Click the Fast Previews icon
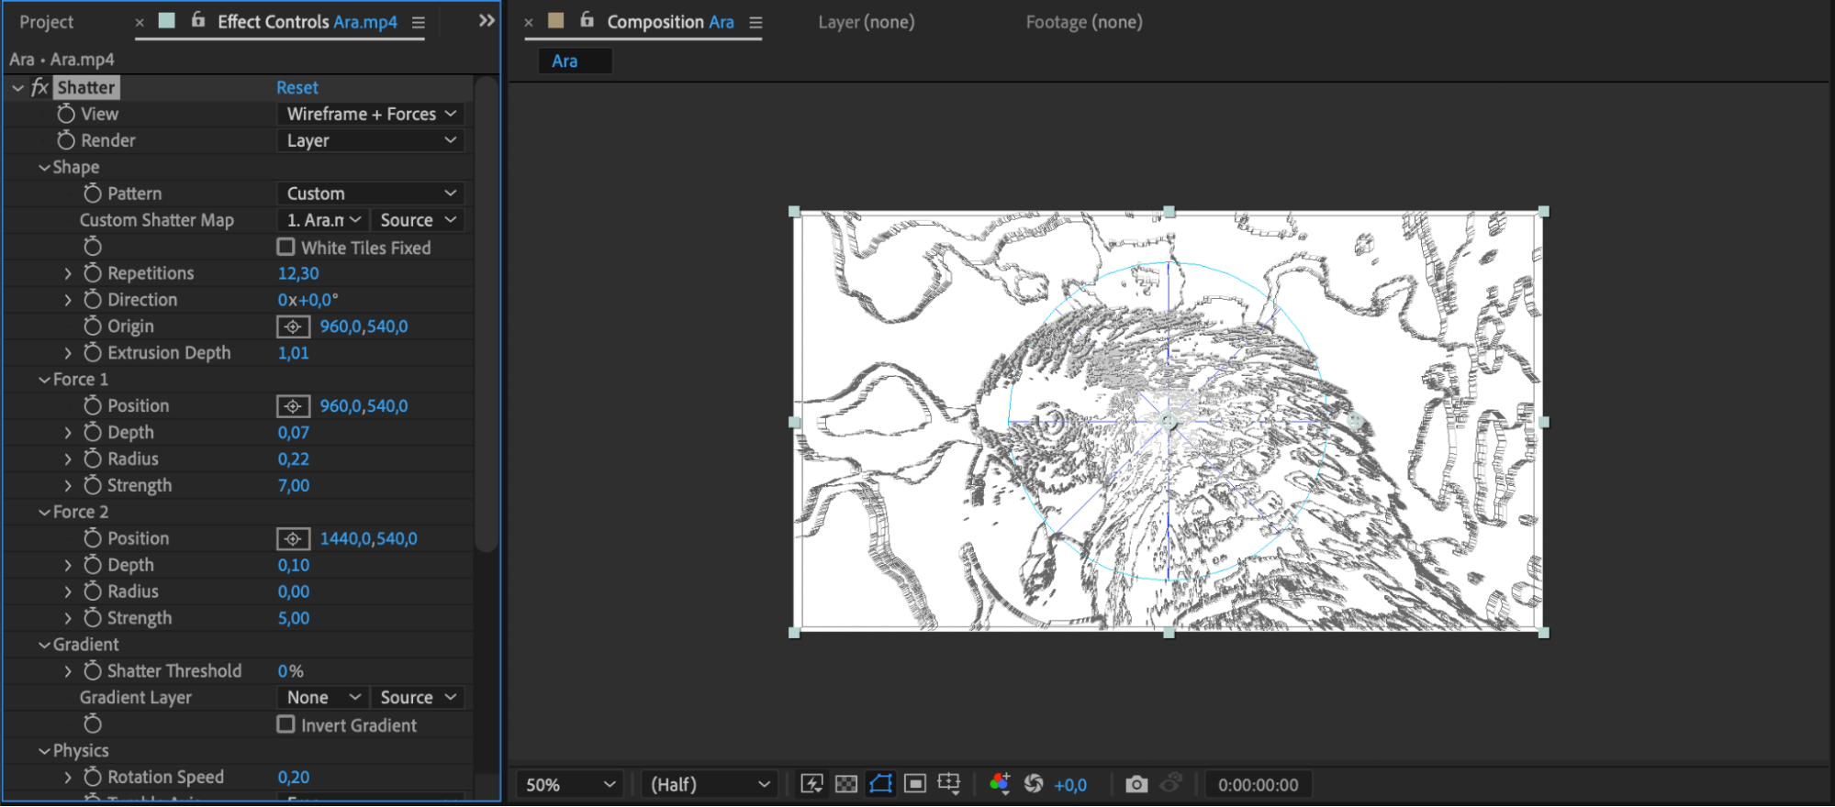 pyautogui.click(x=811, y=784)
